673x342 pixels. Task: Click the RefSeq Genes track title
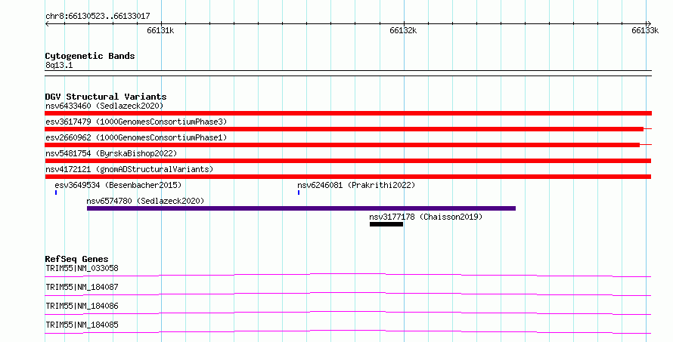pos(76,259)
